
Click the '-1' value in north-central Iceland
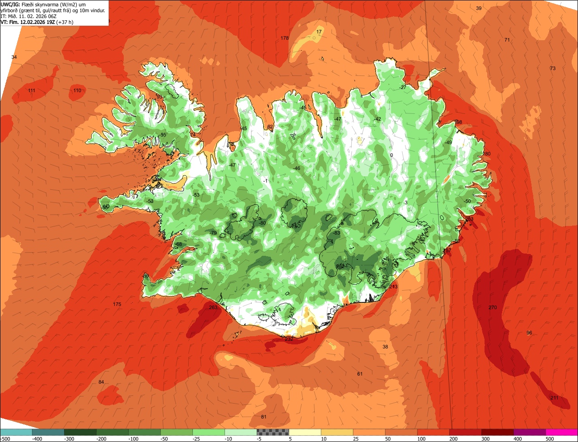pos(266,181)
